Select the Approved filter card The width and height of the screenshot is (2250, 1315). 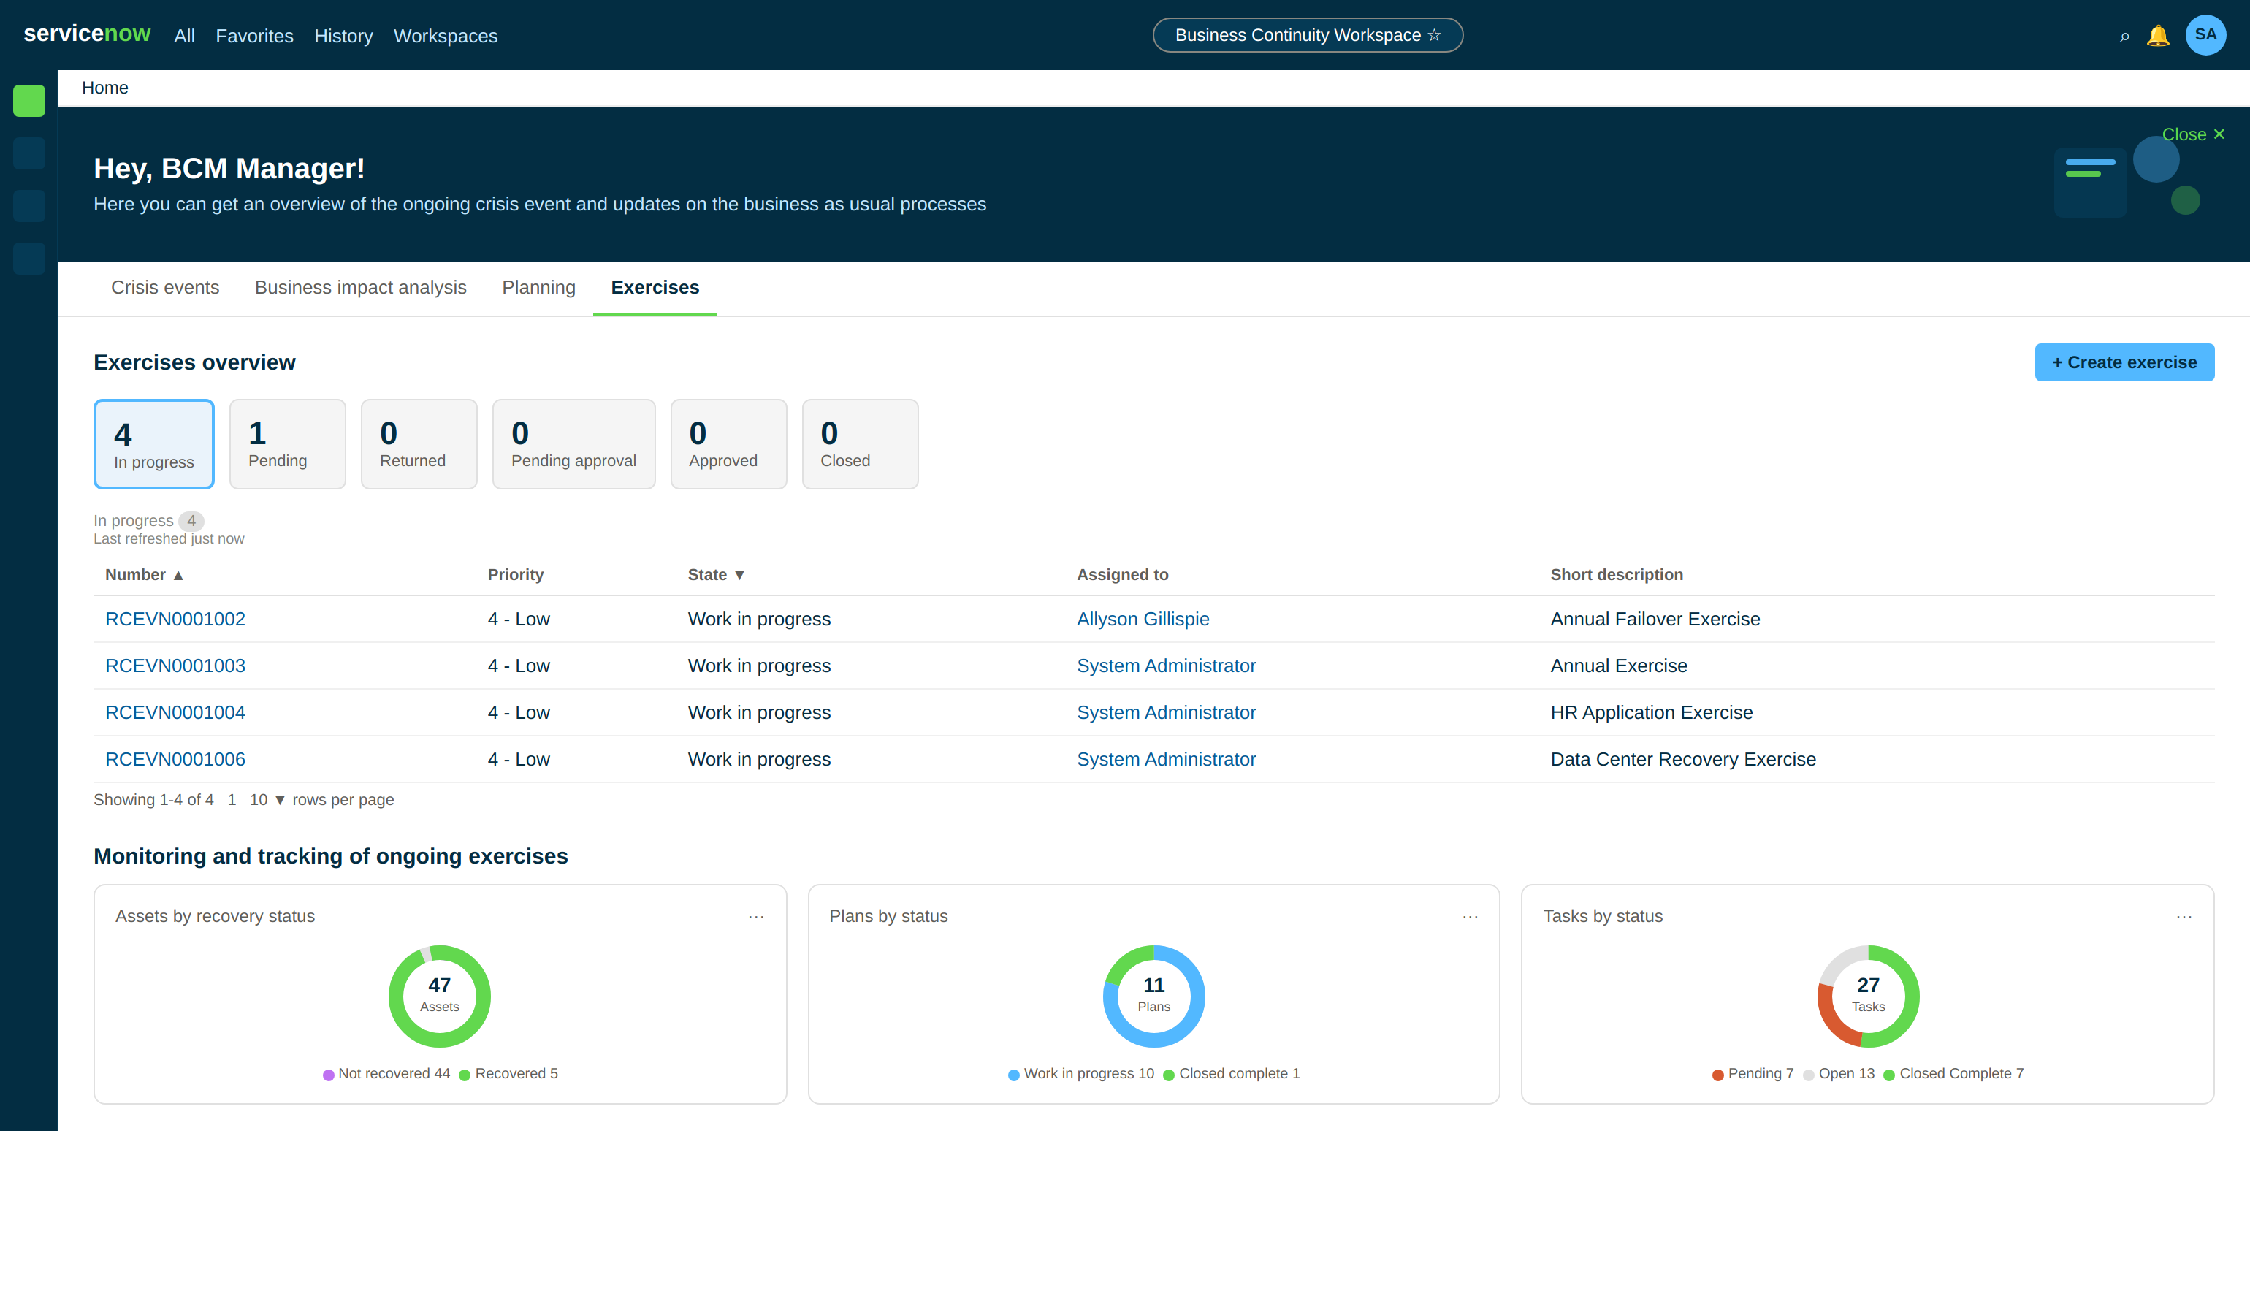pos(728,443)
